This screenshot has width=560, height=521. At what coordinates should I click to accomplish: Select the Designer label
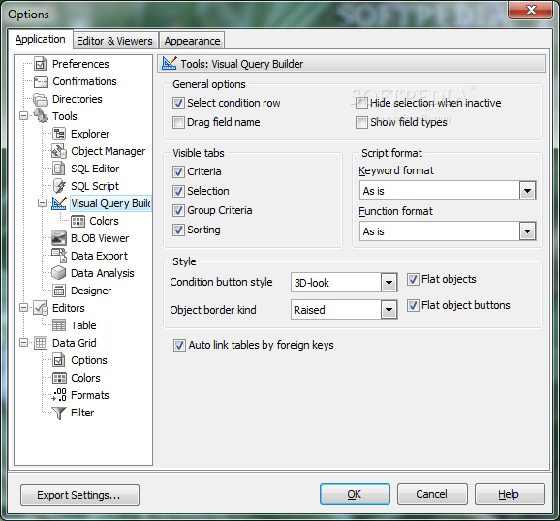point(91,291)
